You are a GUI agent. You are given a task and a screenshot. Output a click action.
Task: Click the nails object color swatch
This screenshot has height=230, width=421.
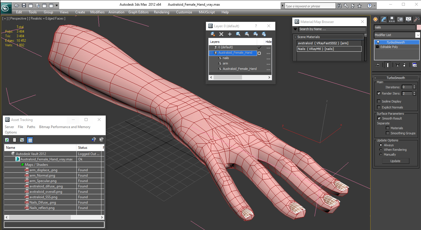(418, 27)
